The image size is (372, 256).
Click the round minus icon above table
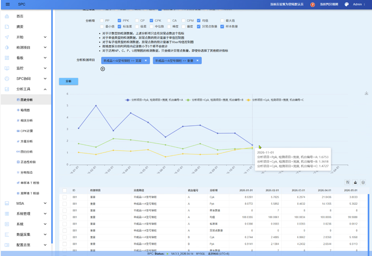(x=363, y=182)
